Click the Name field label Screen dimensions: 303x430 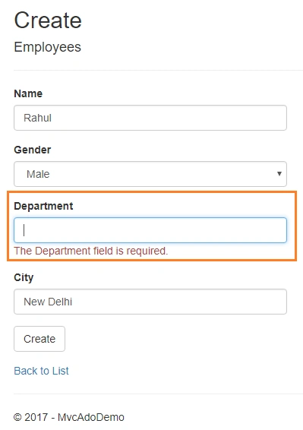click(x=28, y=93)
